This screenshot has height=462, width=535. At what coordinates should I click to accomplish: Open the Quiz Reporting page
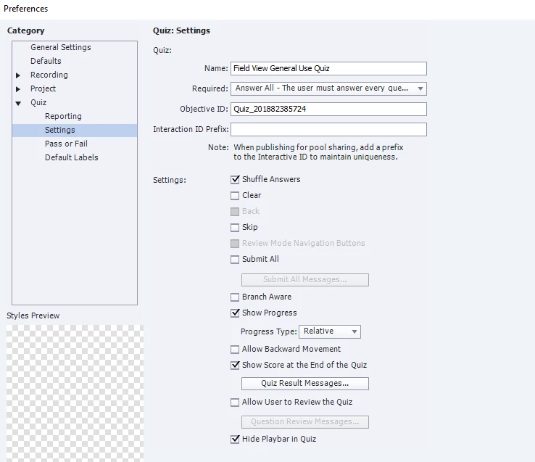click(x=63, y=116)
